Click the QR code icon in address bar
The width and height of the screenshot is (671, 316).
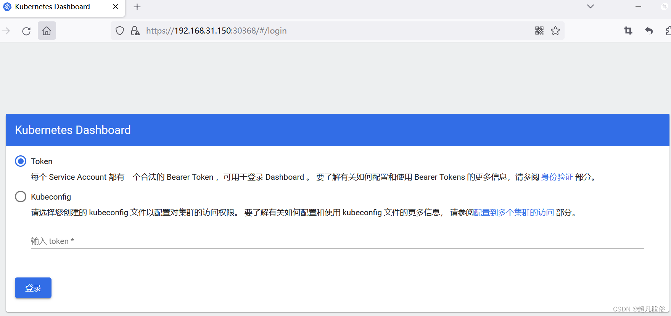[539, 31]
